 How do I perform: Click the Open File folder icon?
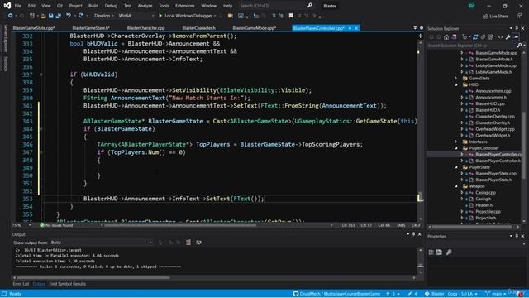(x=43, y=16)
